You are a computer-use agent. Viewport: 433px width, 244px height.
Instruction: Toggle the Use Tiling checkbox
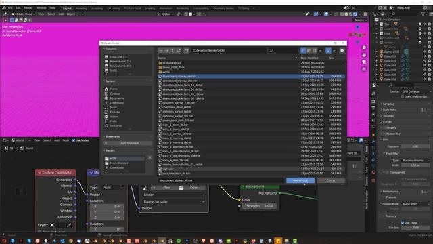[x=403, y=223]
